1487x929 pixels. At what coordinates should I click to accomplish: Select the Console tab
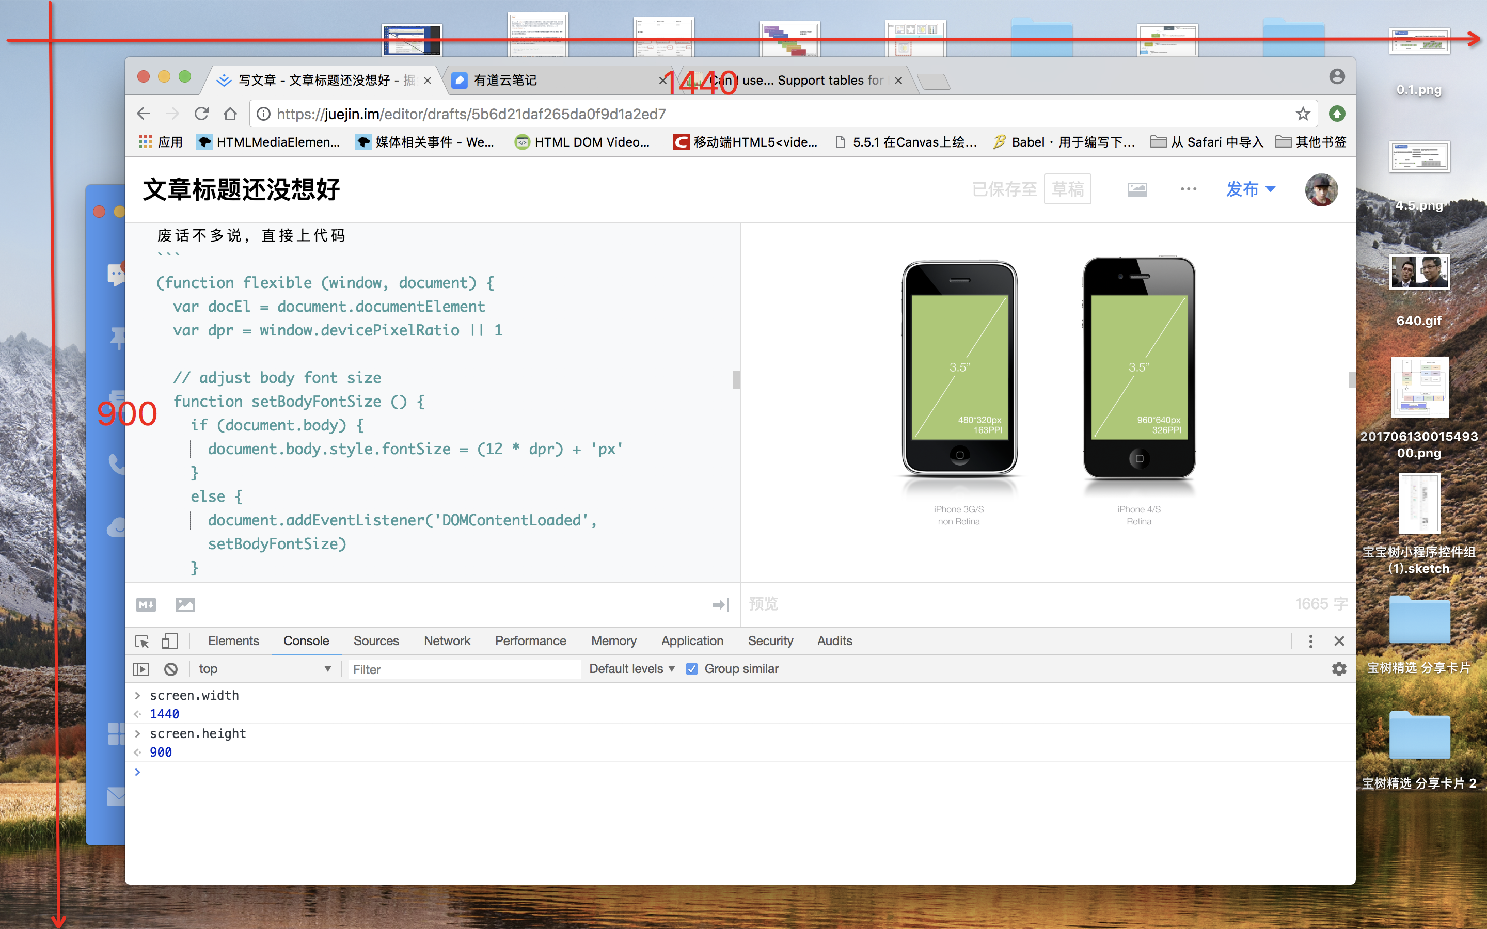(x=306, y=641)
